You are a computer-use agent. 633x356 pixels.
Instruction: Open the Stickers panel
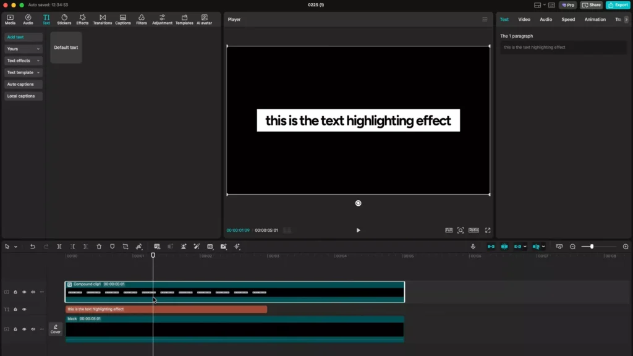64,19
